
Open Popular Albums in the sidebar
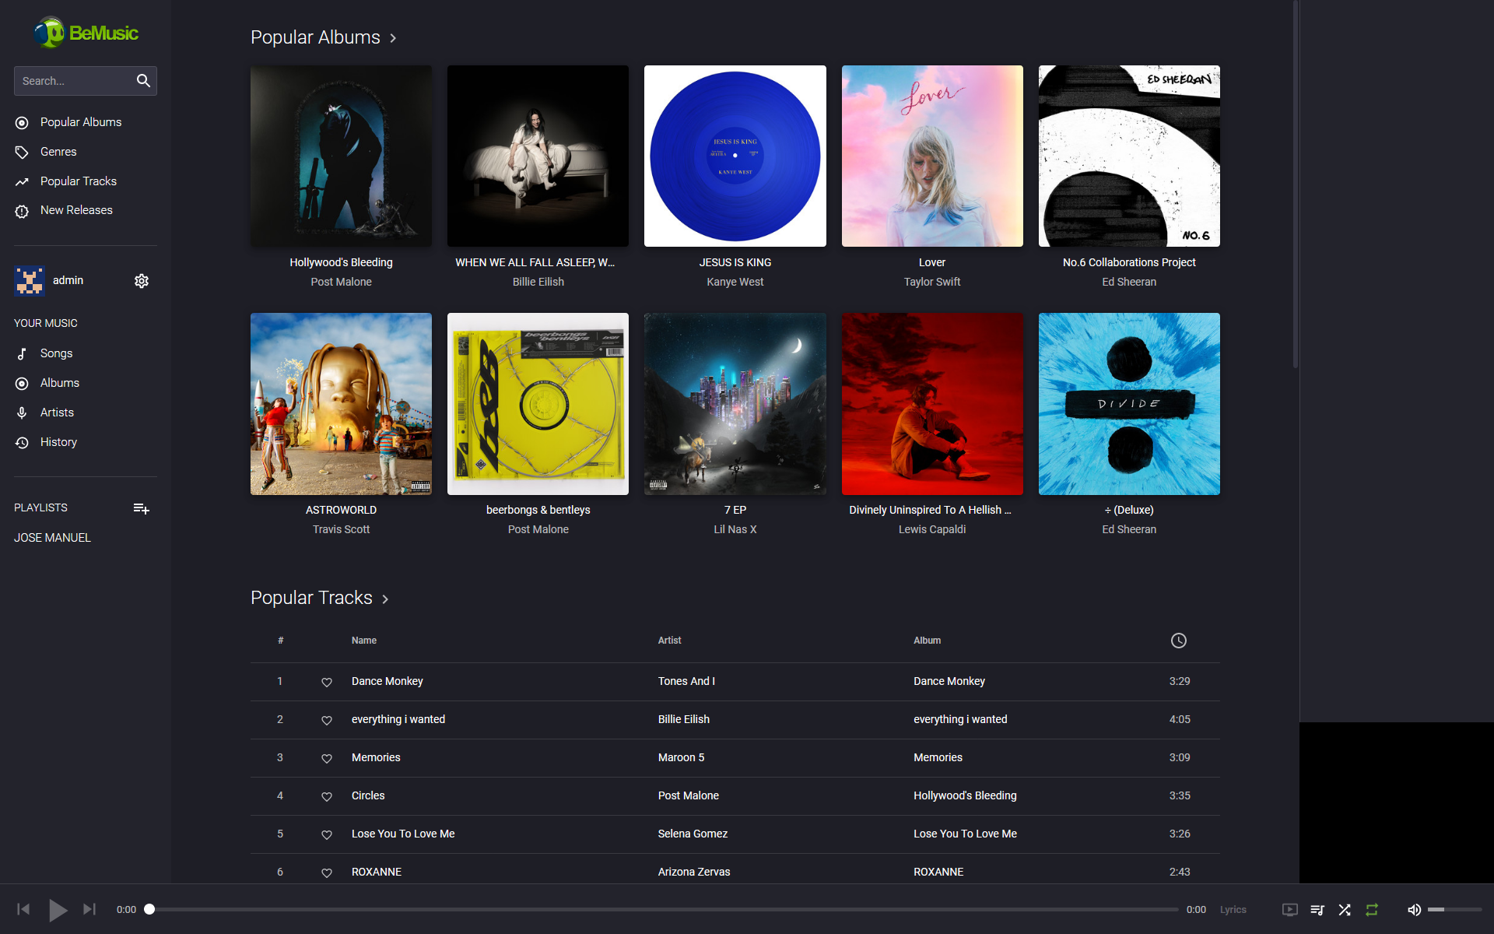tap(81, 122)
